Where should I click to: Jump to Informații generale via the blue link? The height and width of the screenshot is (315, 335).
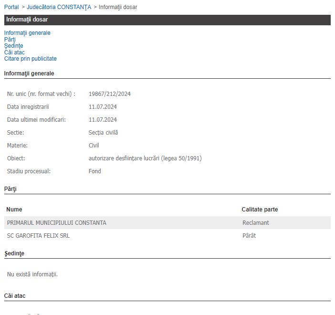(x=27, y=33)
